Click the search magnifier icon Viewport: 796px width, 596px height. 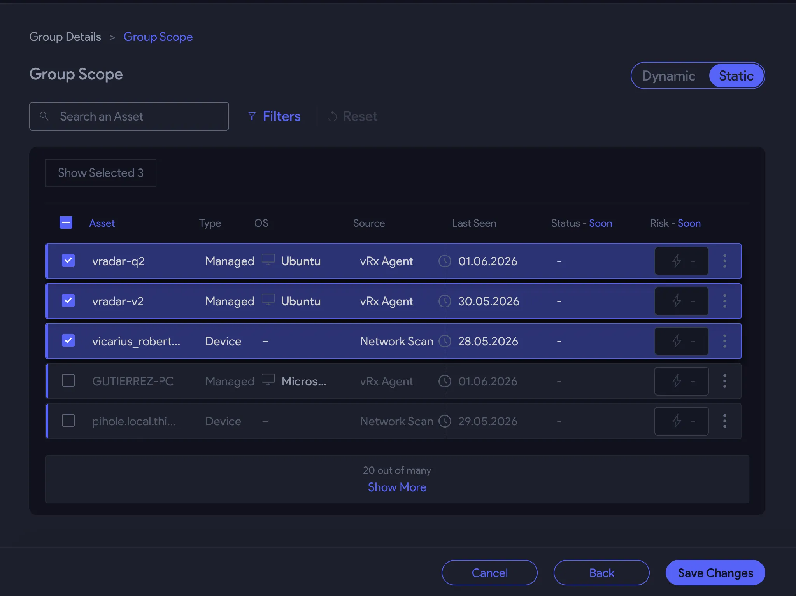(44, 116)
